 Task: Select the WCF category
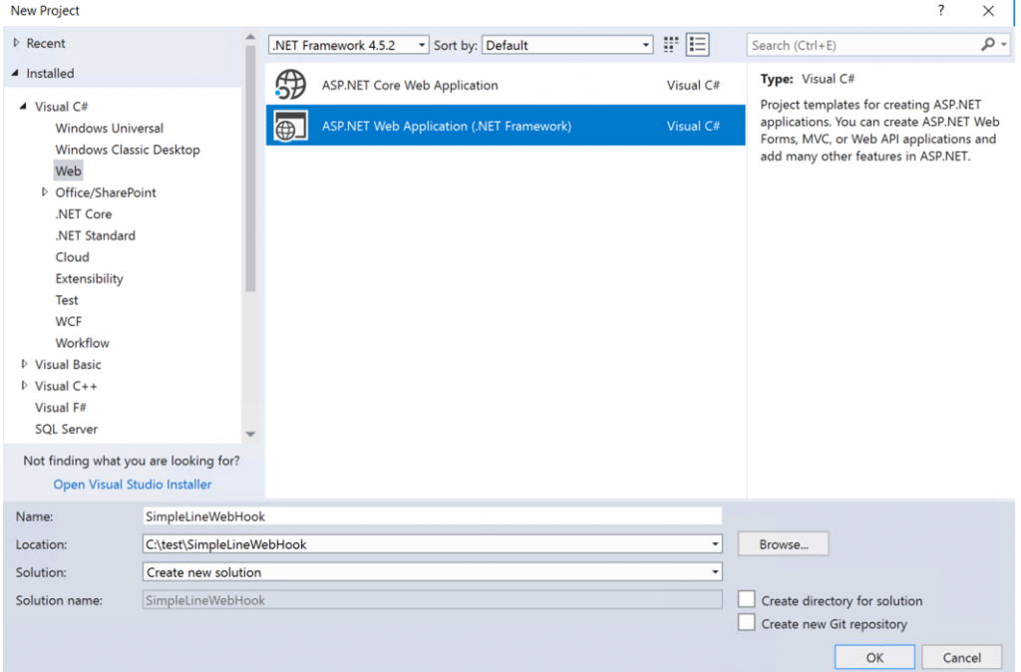(69, 321)
